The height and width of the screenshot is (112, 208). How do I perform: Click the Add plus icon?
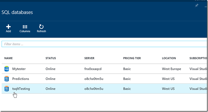[x=8, y=27]
